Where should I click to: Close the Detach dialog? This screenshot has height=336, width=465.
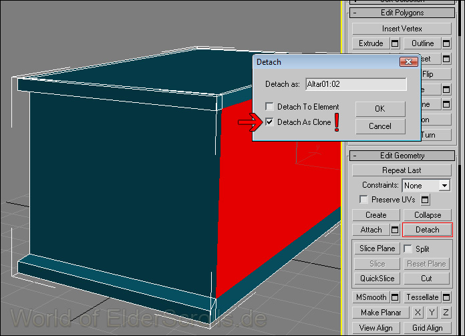[x=408, y=61]
